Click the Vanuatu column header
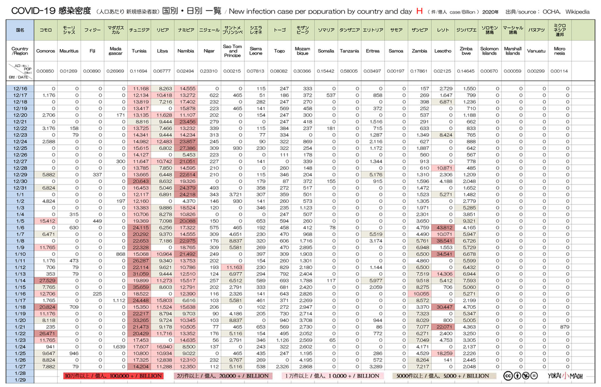This screenshot has width=601, height=387. coord(536,51)
